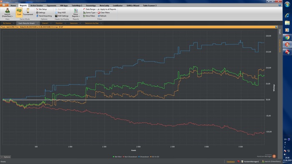Click the PokerStars taskbar icon
This screenshot has width=292, height=164.
[x=287, y=52]
